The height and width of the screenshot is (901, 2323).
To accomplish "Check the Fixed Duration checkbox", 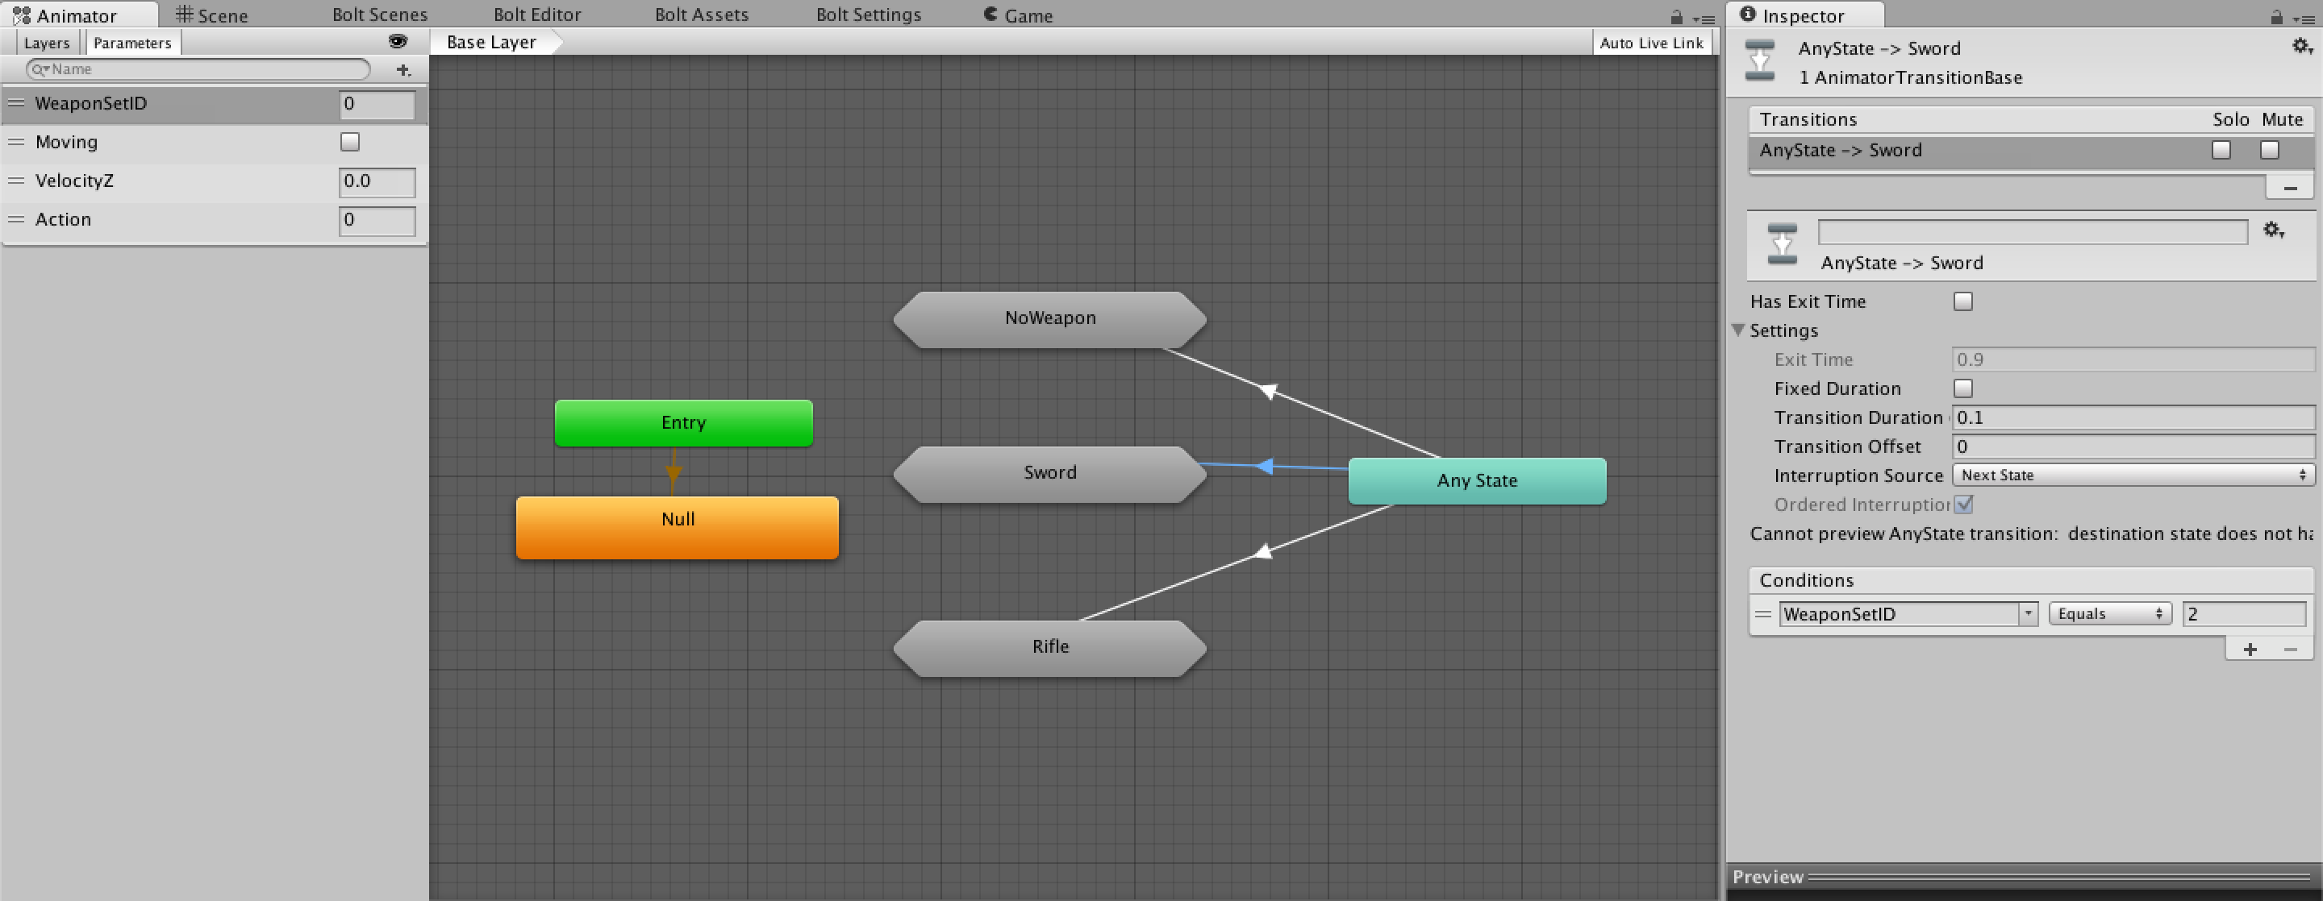I will [1962, 388].
